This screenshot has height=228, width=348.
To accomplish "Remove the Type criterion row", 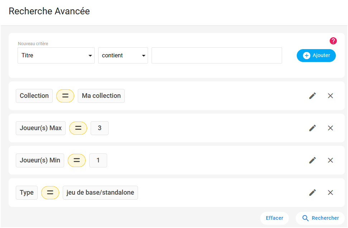I will click(x=330, y=193).
